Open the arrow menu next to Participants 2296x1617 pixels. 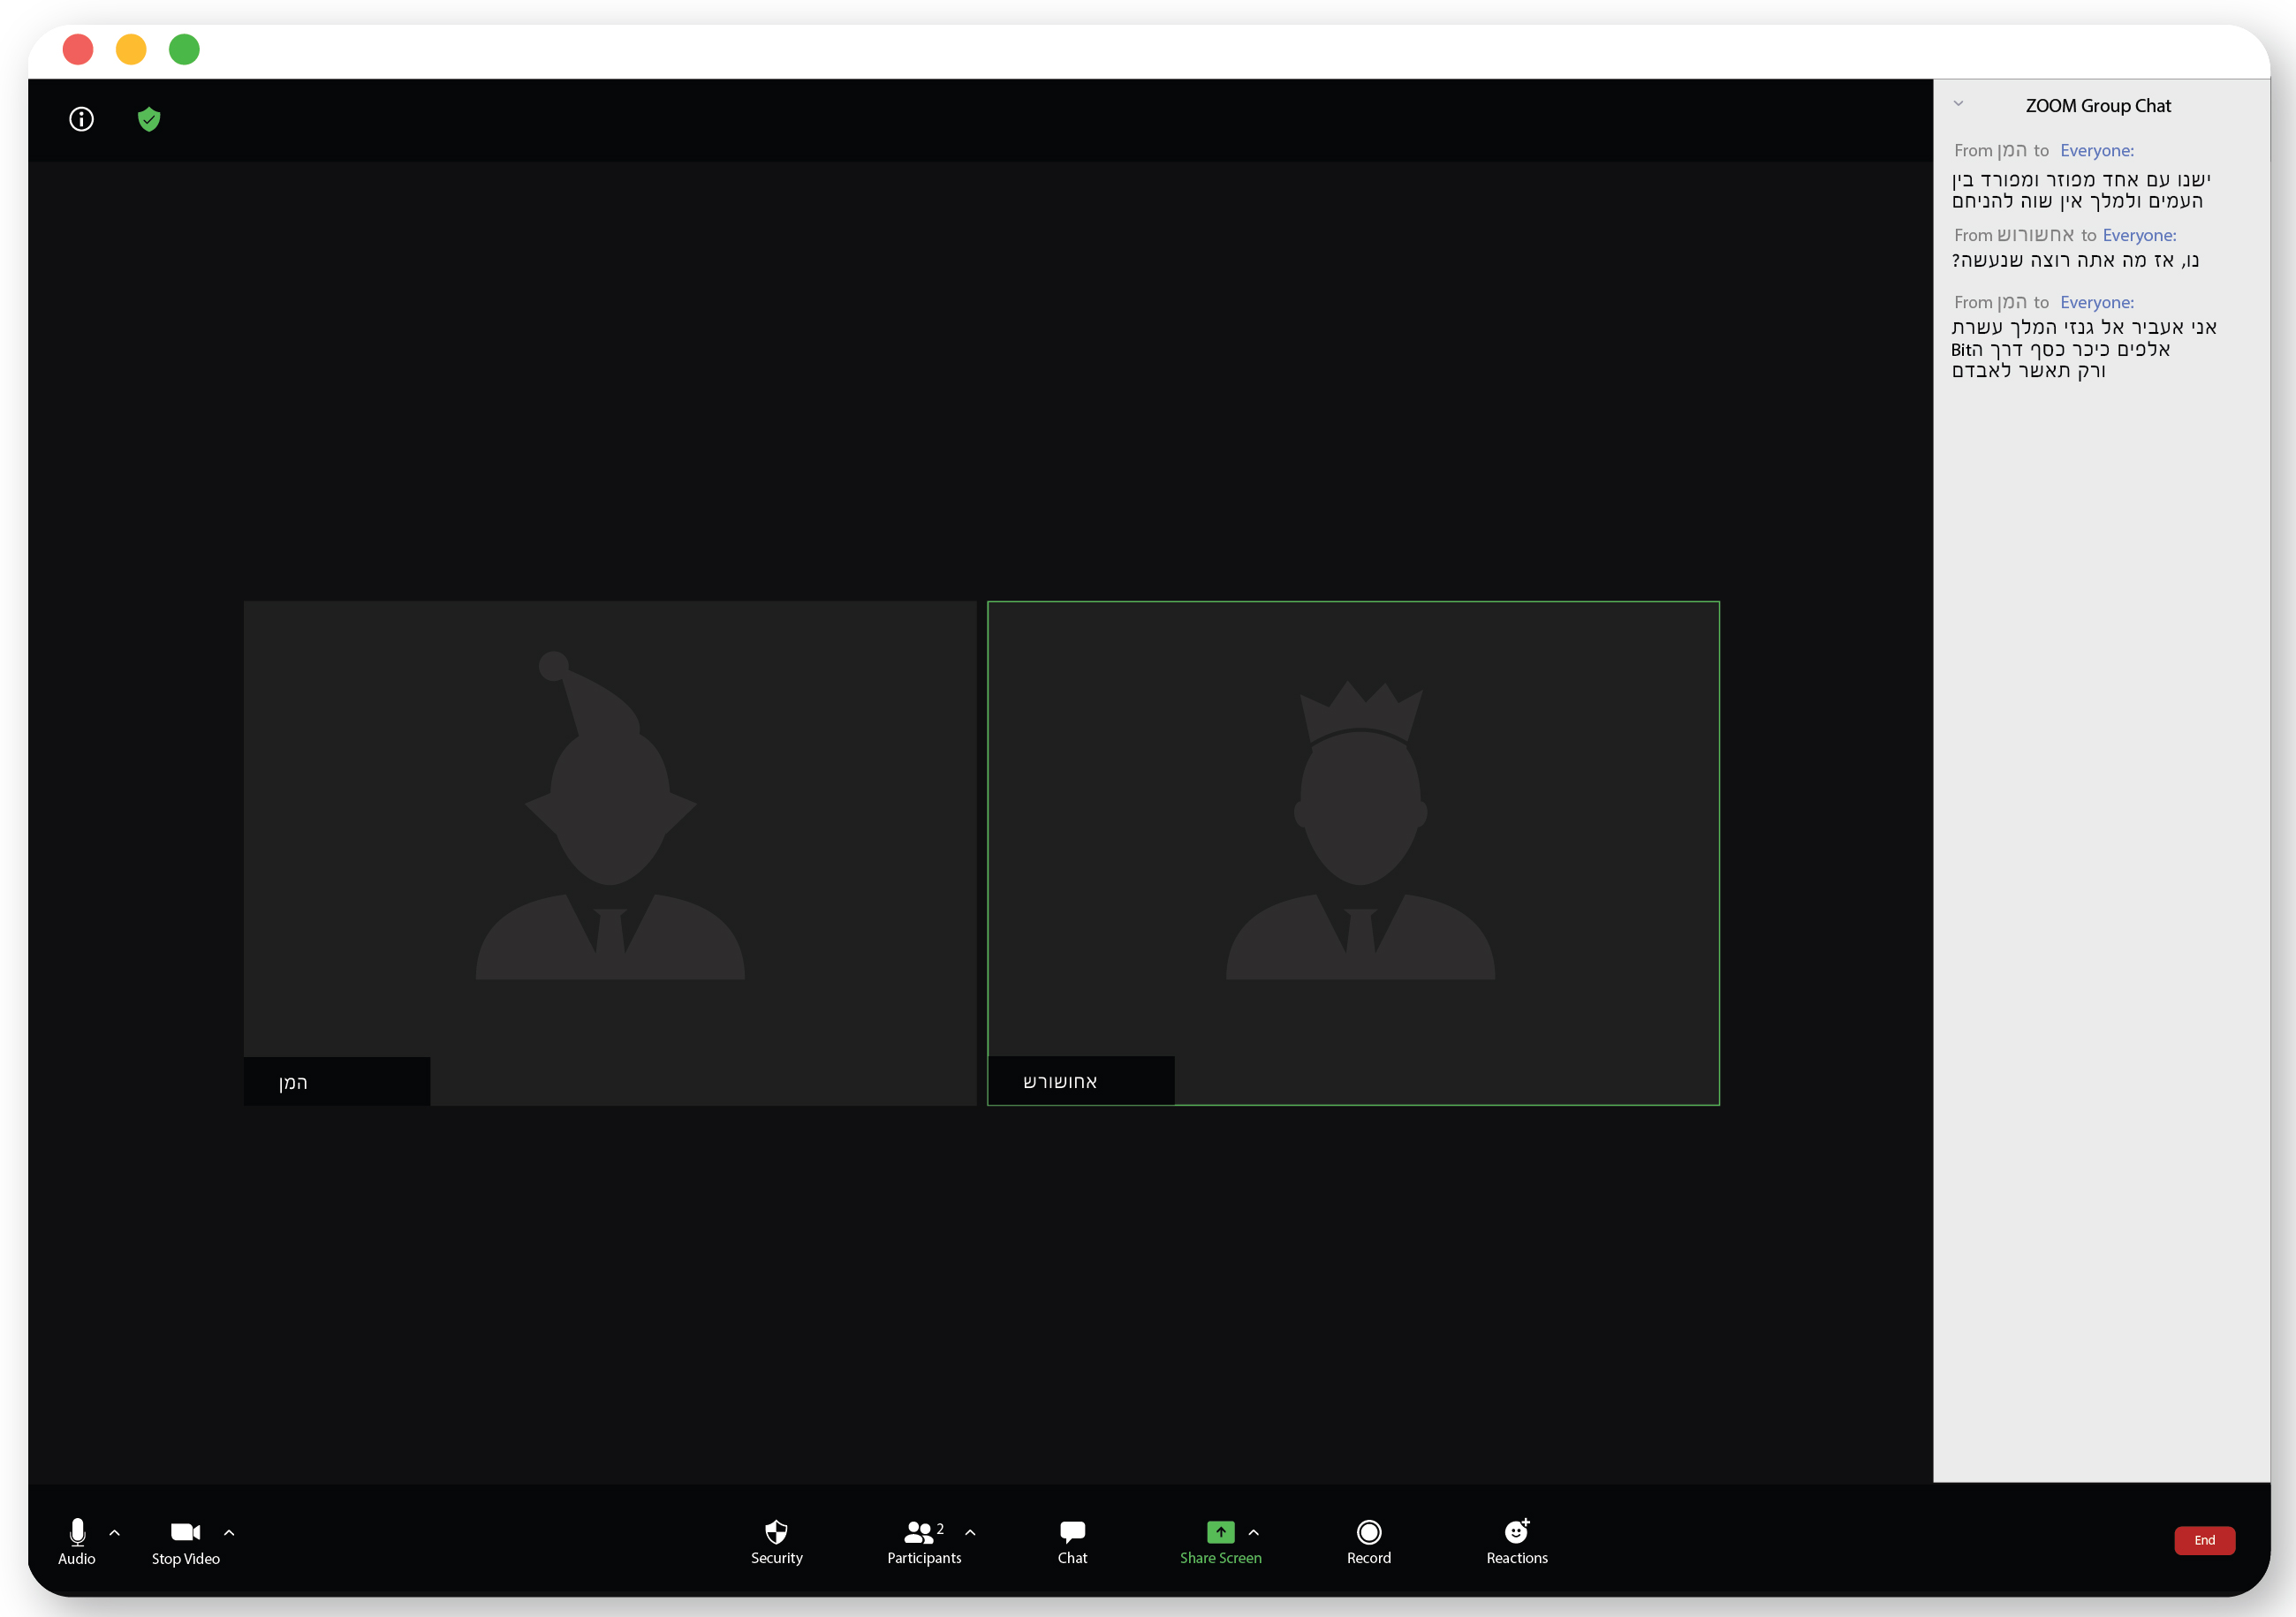coord(970,1532)
